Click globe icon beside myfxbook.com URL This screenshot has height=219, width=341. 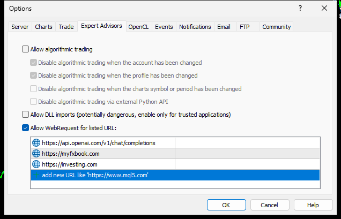pos(36,154)
